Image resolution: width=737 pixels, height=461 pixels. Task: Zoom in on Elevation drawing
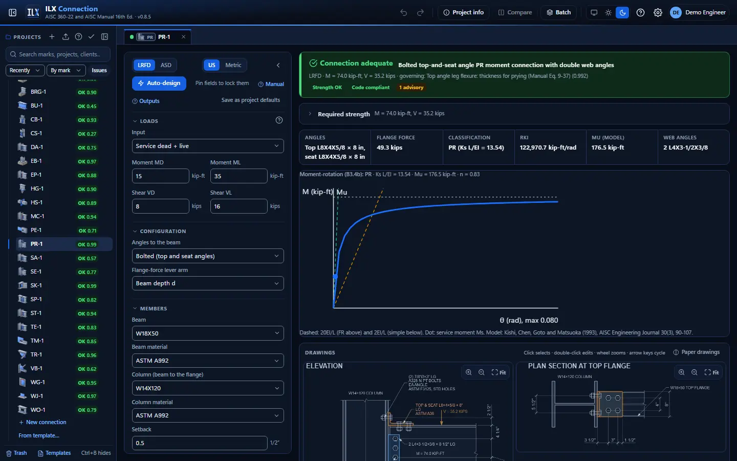469,372
